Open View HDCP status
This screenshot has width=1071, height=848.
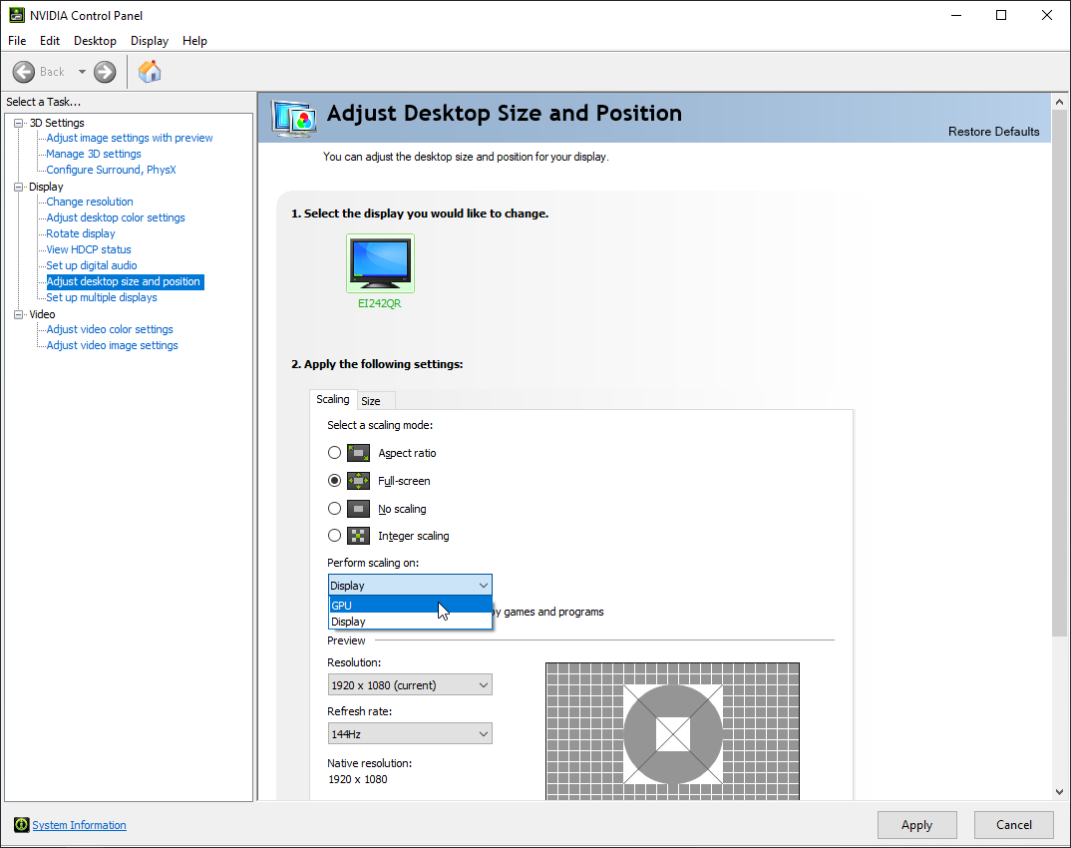point(89,249)
